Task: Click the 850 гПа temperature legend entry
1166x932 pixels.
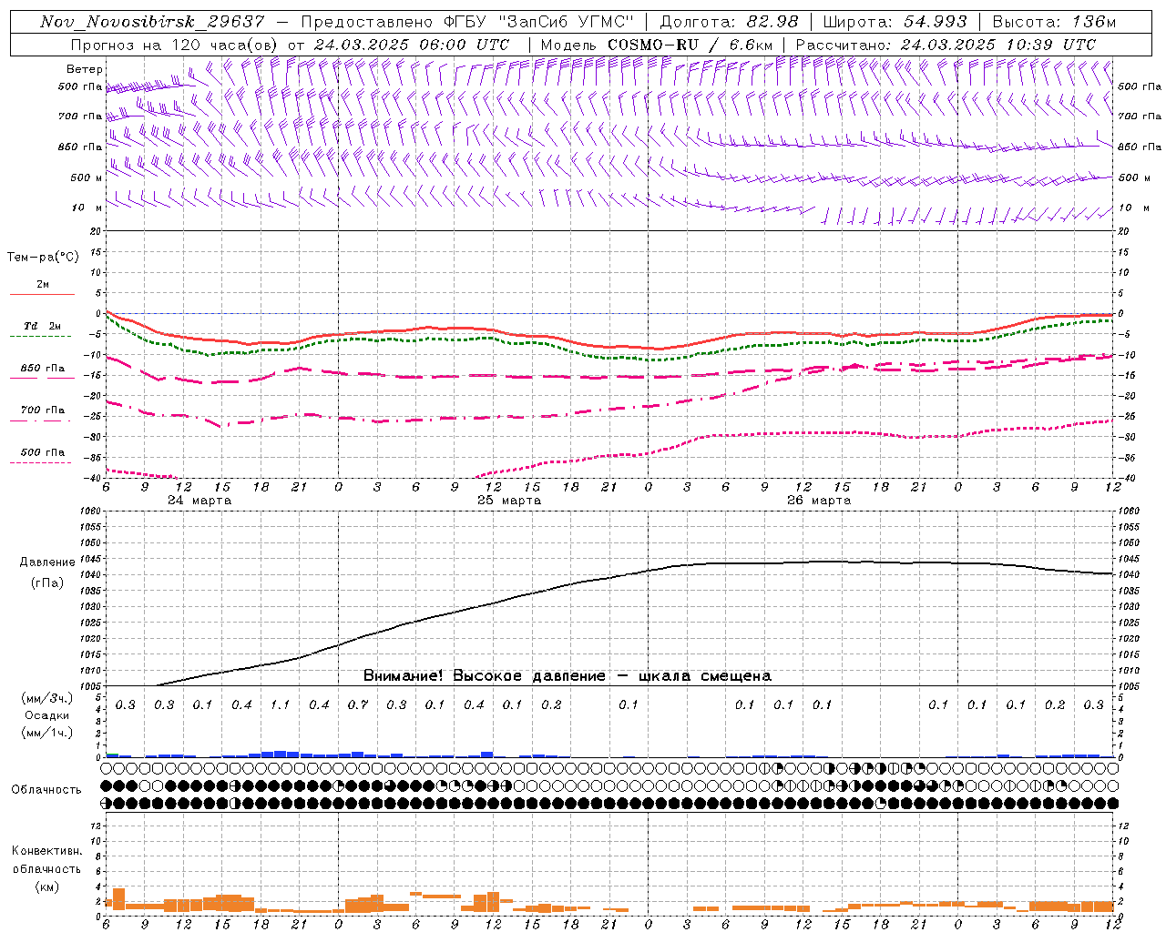Action: click(43, 369)
